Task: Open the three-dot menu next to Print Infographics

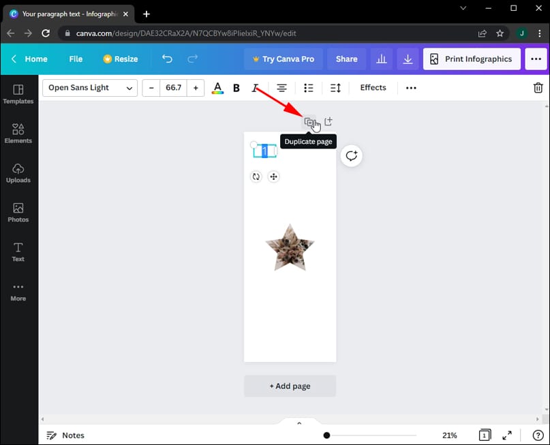Action: tap(536, 59)
